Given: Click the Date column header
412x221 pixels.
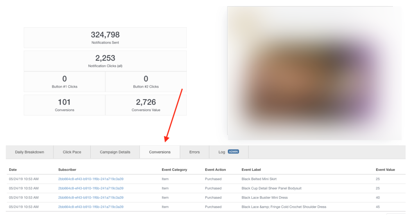Looking at the screenshot, I should tap(13, 170).
